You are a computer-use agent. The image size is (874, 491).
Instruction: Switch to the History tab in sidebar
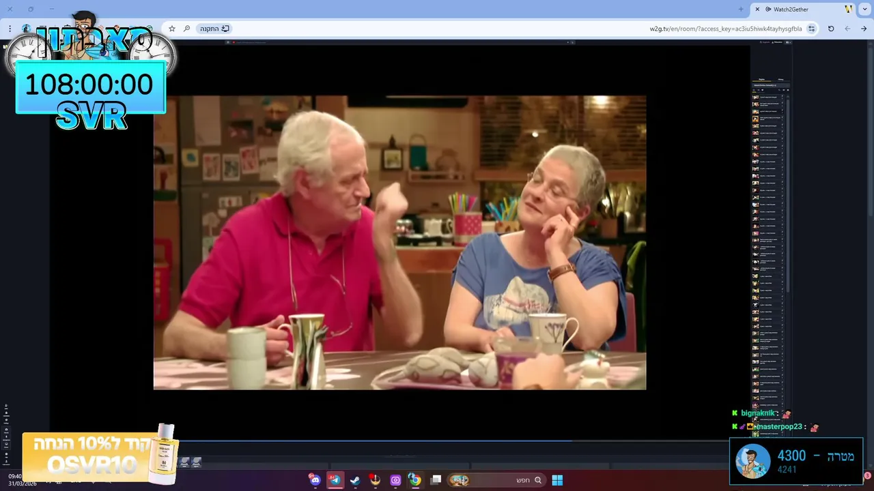(x=780, y=79)
